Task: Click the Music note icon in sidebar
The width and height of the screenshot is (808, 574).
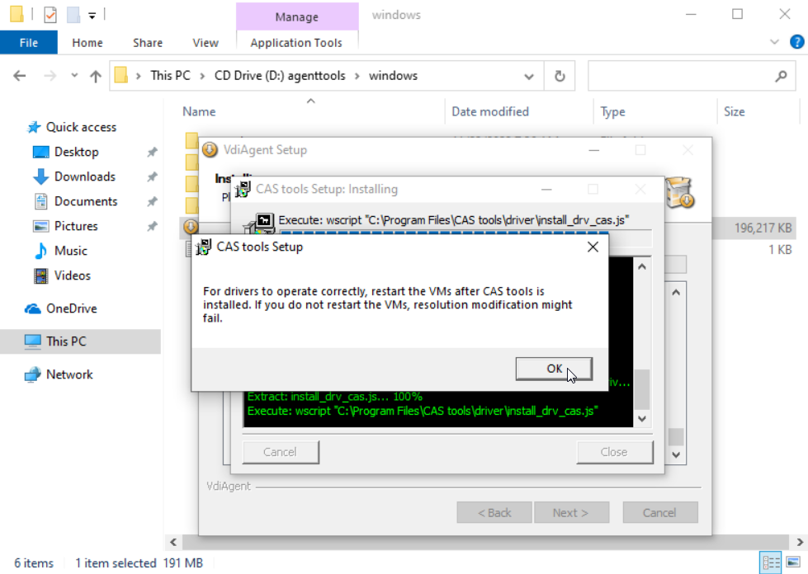Action: tap(40, 251)
